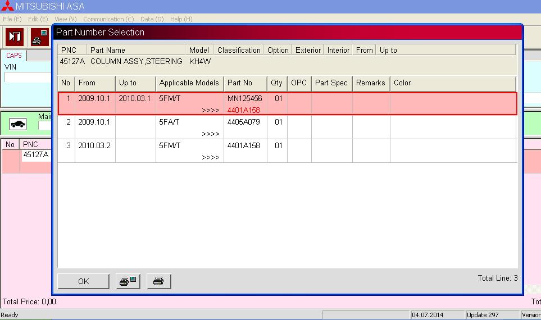
Task: Open the File (F) menu
Action: (x=12, y=19)
